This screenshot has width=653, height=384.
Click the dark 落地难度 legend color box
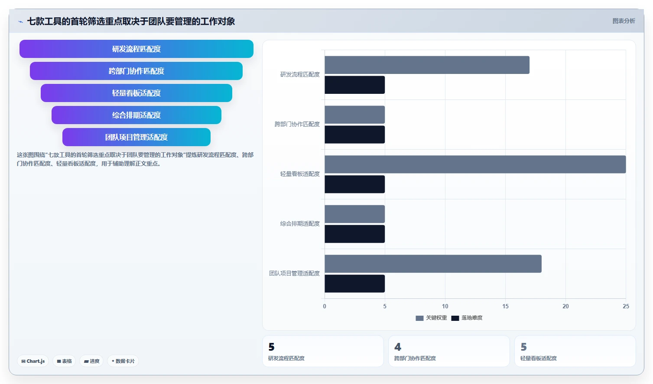click(455, 318)
